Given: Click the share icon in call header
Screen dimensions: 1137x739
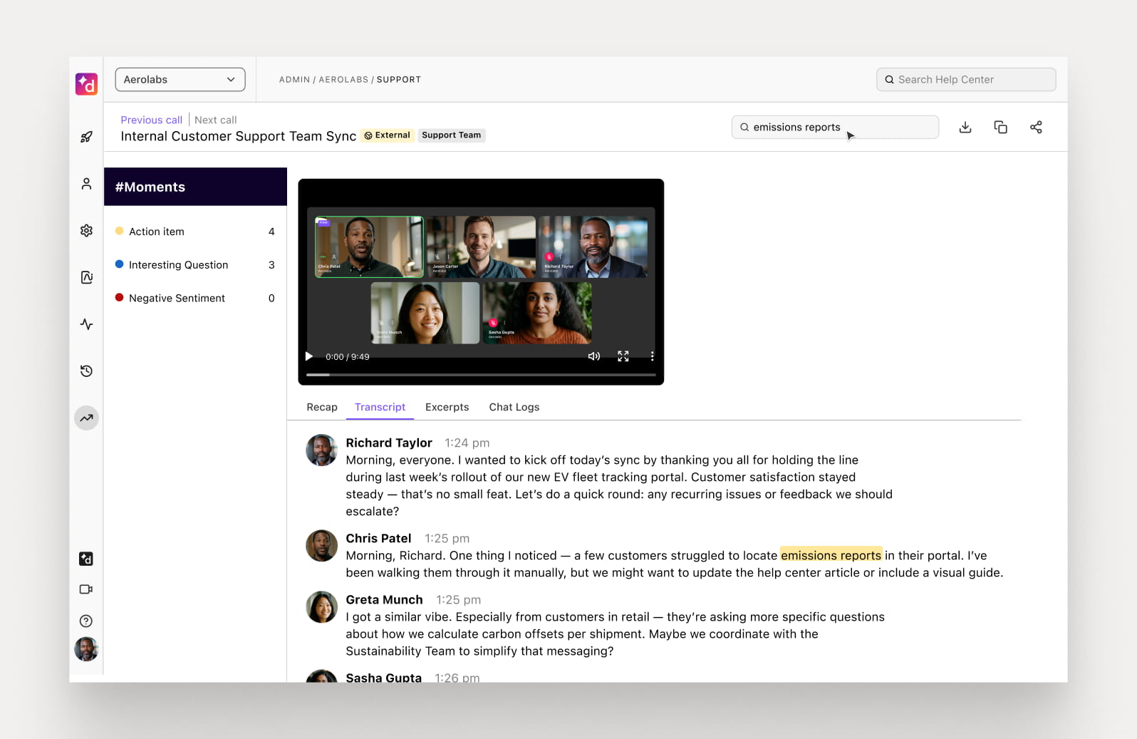Looking at the screenshot, I should [1036, 127].
